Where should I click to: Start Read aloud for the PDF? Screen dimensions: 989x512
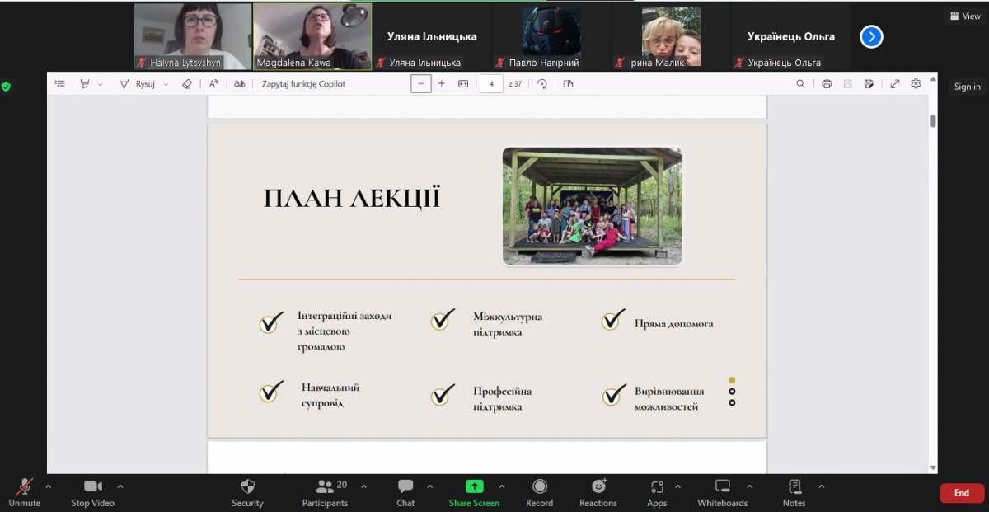(213, 83)
